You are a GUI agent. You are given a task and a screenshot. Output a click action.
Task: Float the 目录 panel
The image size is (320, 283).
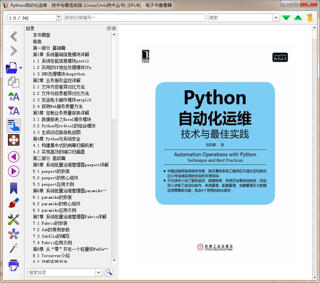[109, 28]
